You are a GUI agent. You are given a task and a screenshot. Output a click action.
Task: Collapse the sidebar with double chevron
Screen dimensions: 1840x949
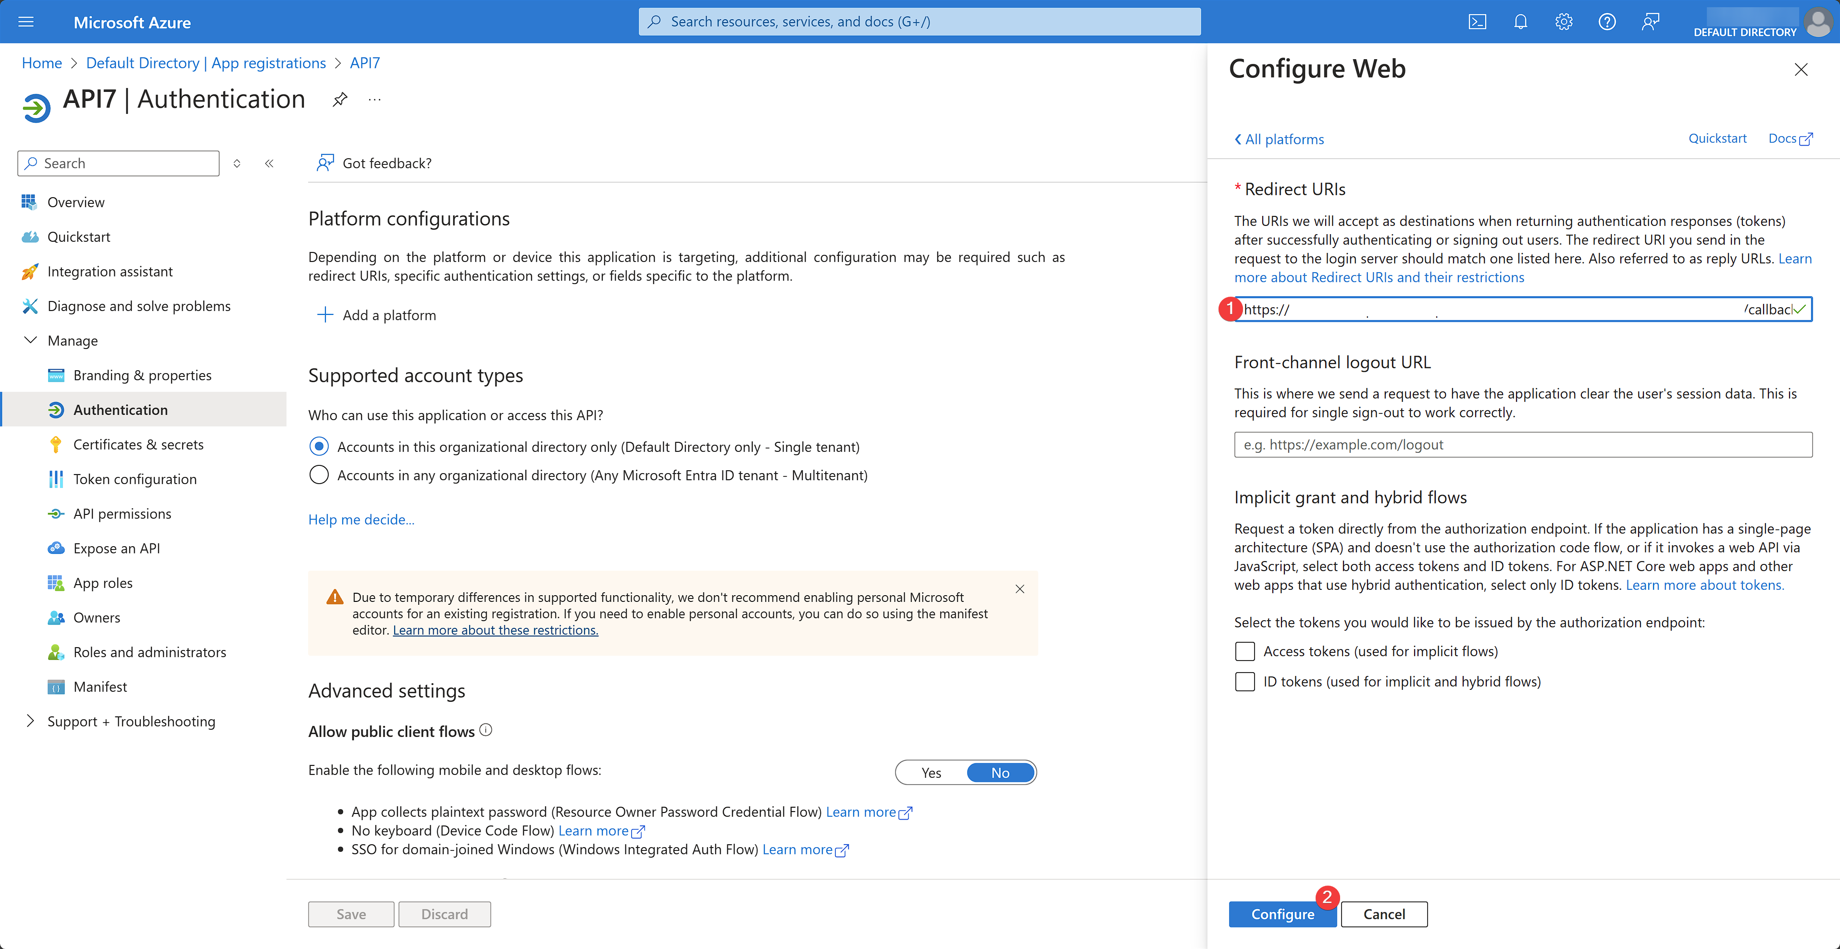pyautogui.click(x=269, y=163)
